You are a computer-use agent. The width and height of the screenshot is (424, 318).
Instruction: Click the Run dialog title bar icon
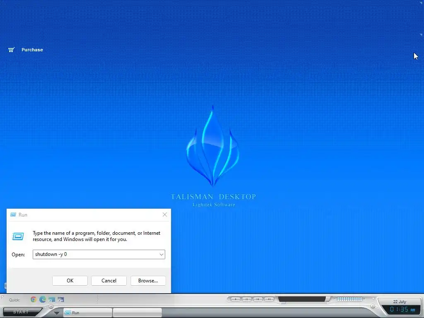click(13, 215)
